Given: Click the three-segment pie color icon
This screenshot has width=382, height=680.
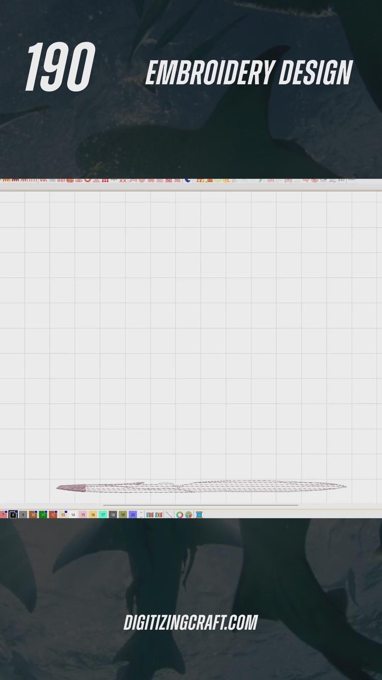Looking at the screenshot, I should tap(189, 515).
